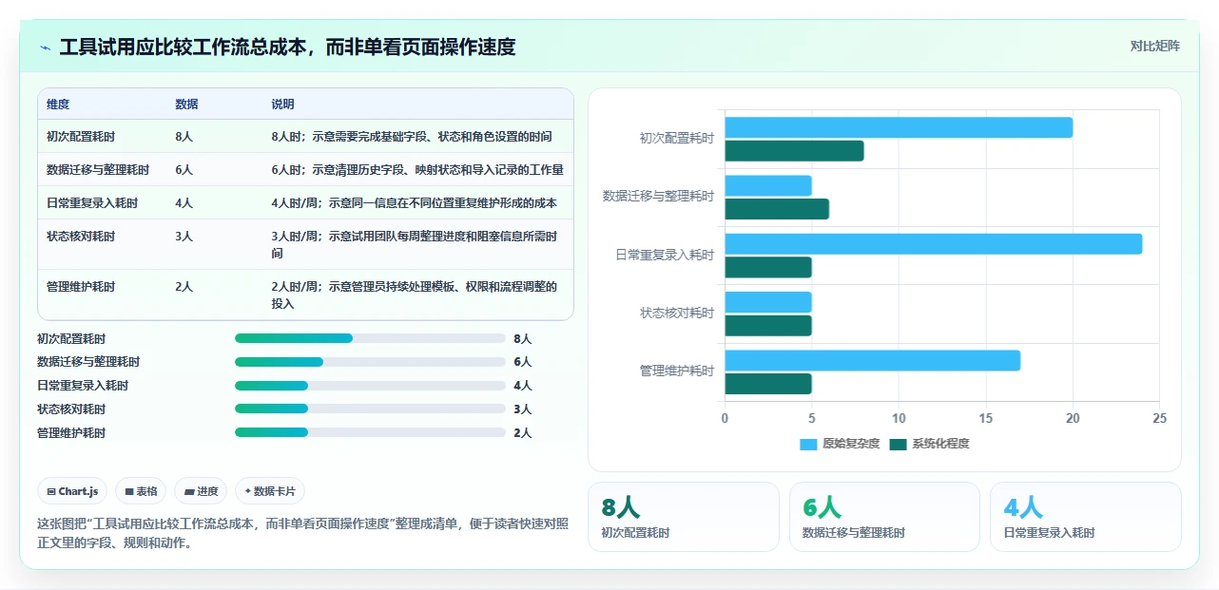Toggle the 系统化程度 legend swatch
This screenshot has width=1219, height=590.
point(899,444)
